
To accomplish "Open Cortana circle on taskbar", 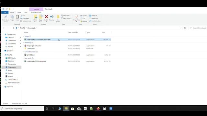I will pyautogui.click(x=47, y=109).
